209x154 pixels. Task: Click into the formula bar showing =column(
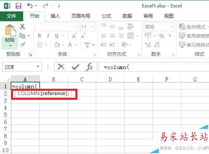click(x=154, y=67)
